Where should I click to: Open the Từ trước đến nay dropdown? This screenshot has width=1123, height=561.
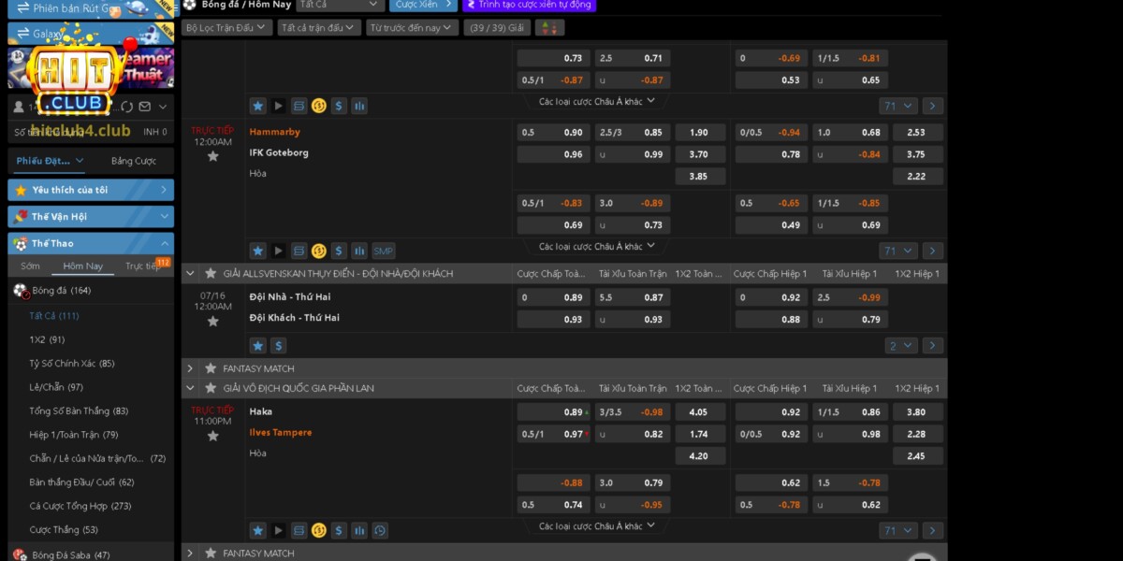(410, 28)
